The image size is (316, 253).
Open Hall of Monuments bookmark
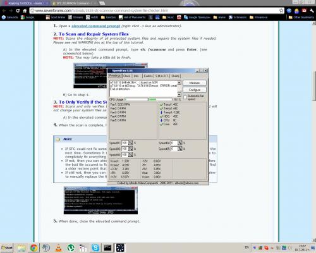tap(132, 17)
